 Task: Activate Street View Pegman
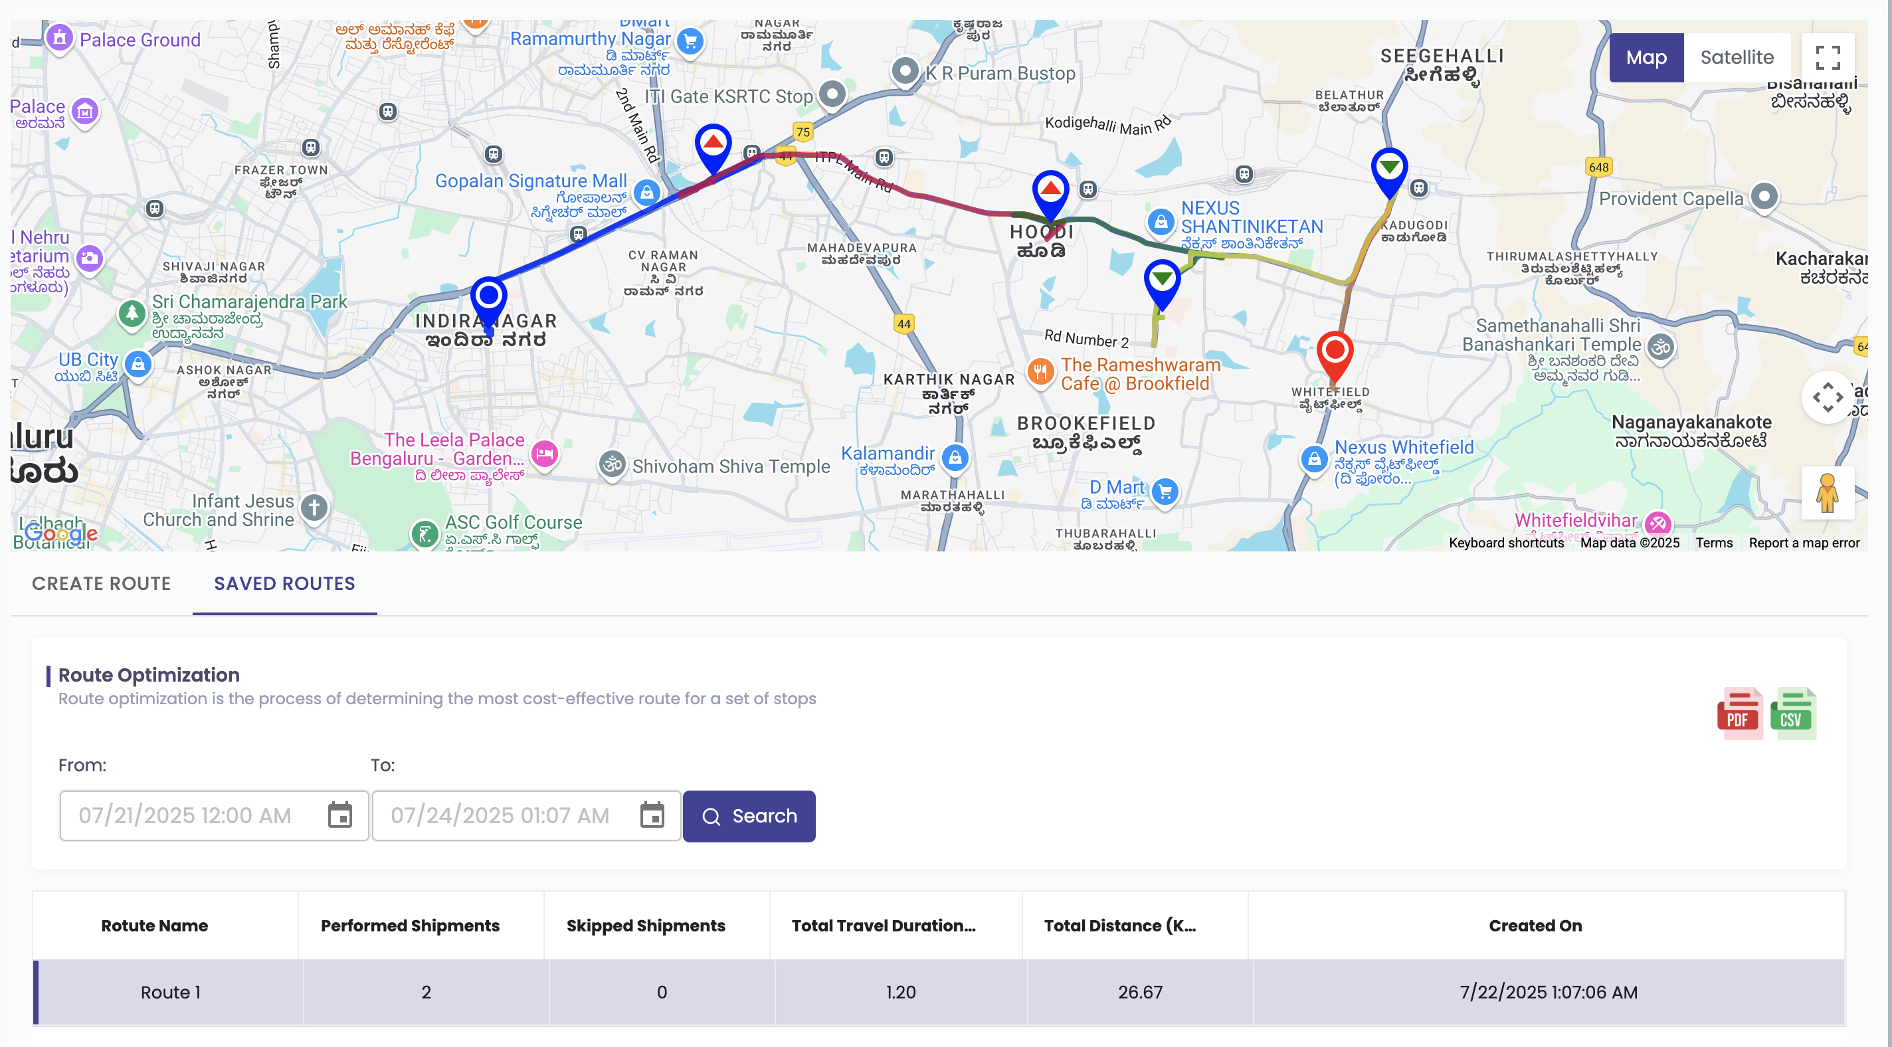click(1828, 492)
